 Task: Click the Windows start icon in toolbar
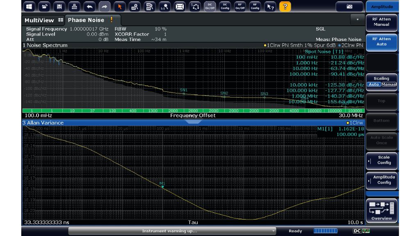pyautogui.click(x=30, y=7)
